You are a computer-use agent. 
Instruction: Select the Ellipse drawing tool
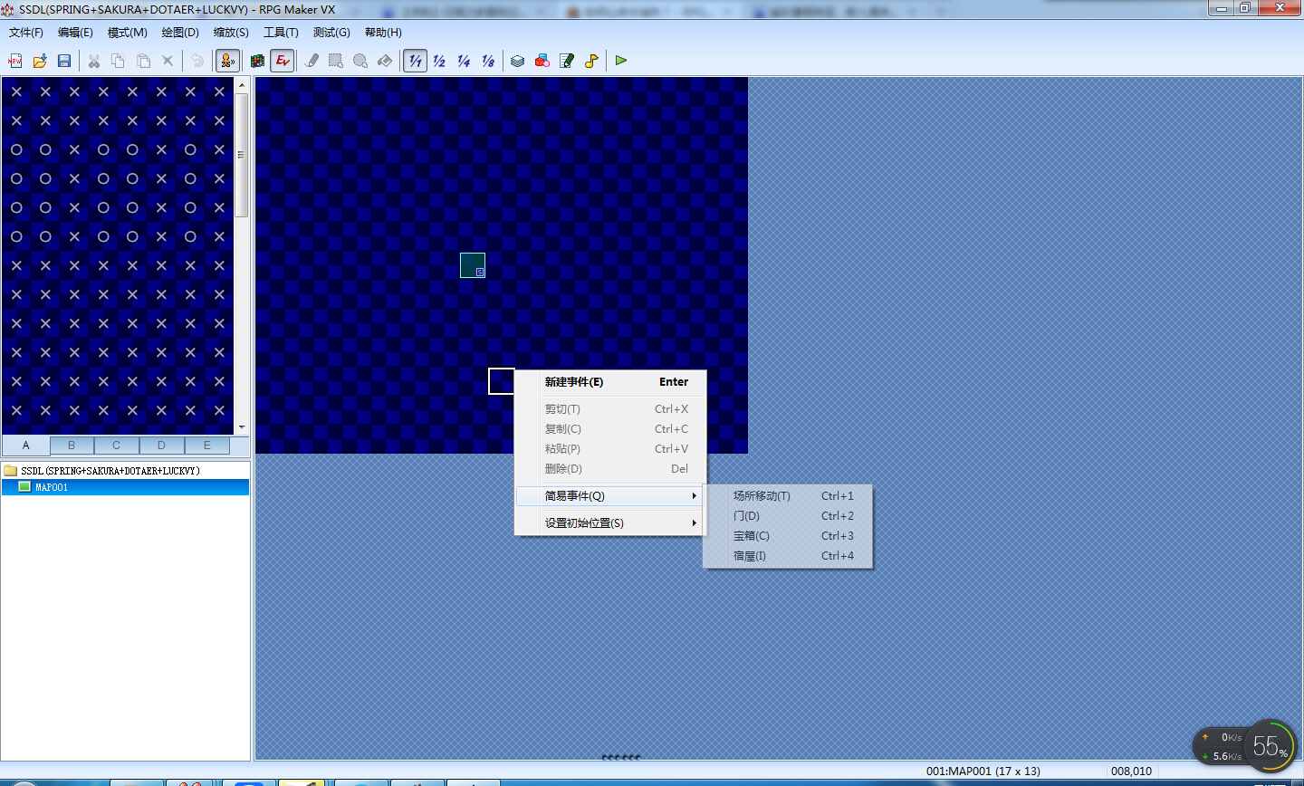360,61
